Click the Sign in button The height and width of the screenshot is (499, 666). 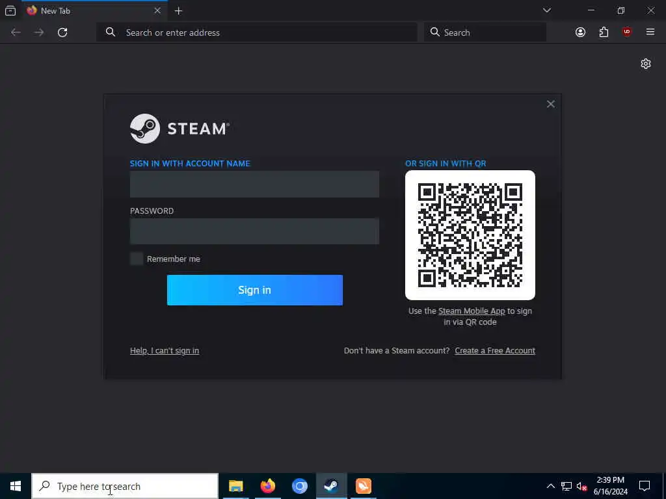pyautogui.click(x=254, y=290)
